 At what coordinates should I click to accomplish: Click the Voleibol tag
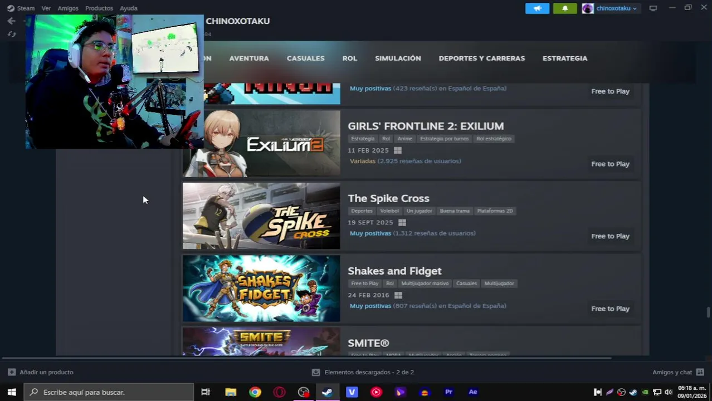coord(389,211)
